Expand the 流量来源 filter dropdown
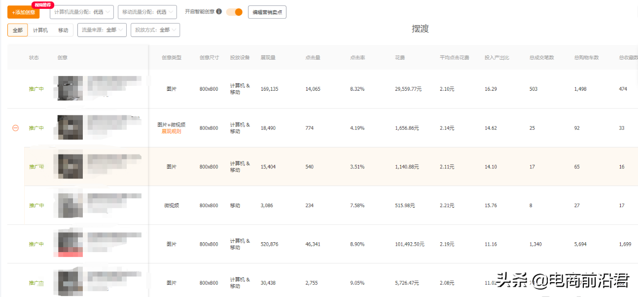The width and height of the screenshot is (638, 297). tap(102, 30)
